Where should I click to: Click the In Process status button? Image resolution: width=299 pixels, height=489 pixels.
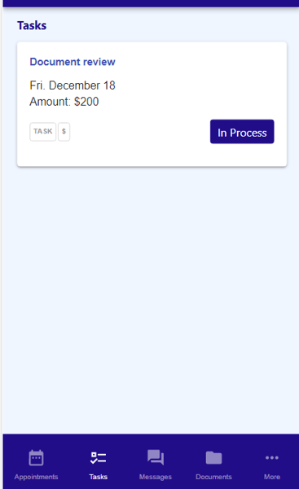(242, 132)
